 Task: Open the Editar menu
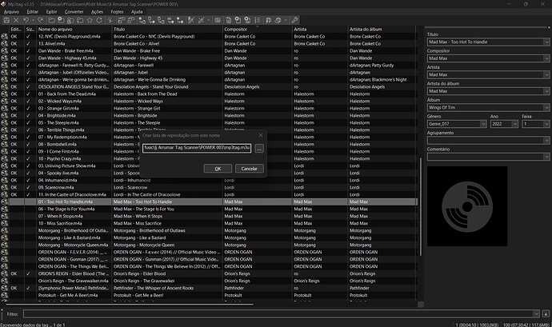point(32,12)
